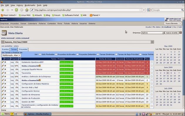Edit the Instalación OpenbravoERP task pencil icon
The image size is (185, 116).
tap(3, 62)
